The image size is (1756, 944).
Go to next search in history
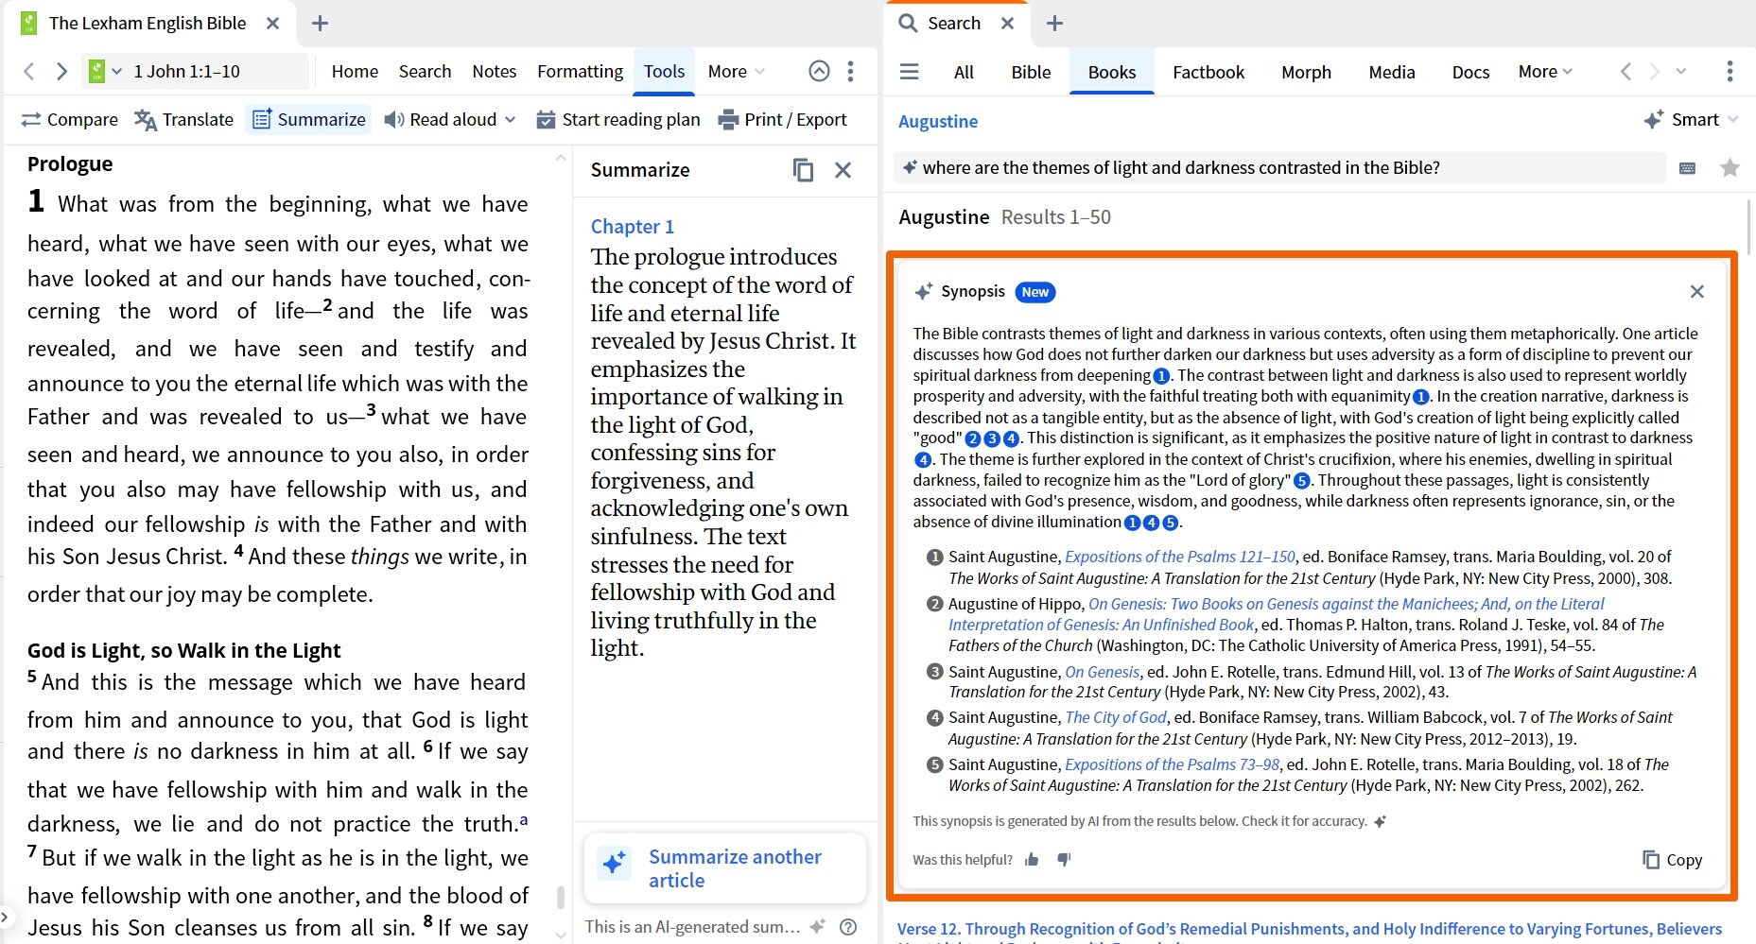tap(1654, 72)
